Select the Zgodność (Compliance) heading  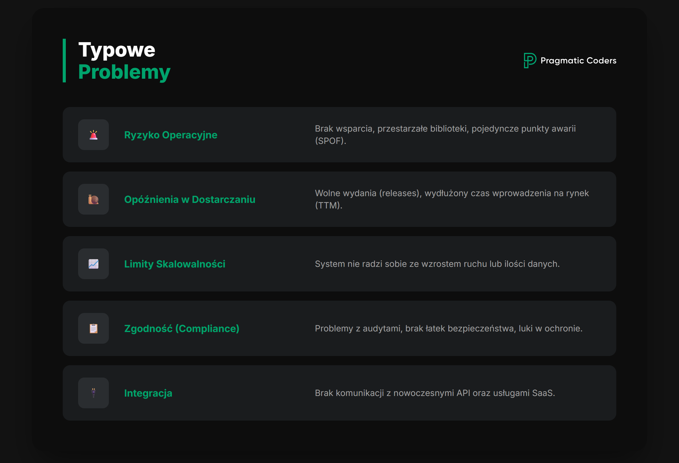pyautogui.click(x=182, y=329)
